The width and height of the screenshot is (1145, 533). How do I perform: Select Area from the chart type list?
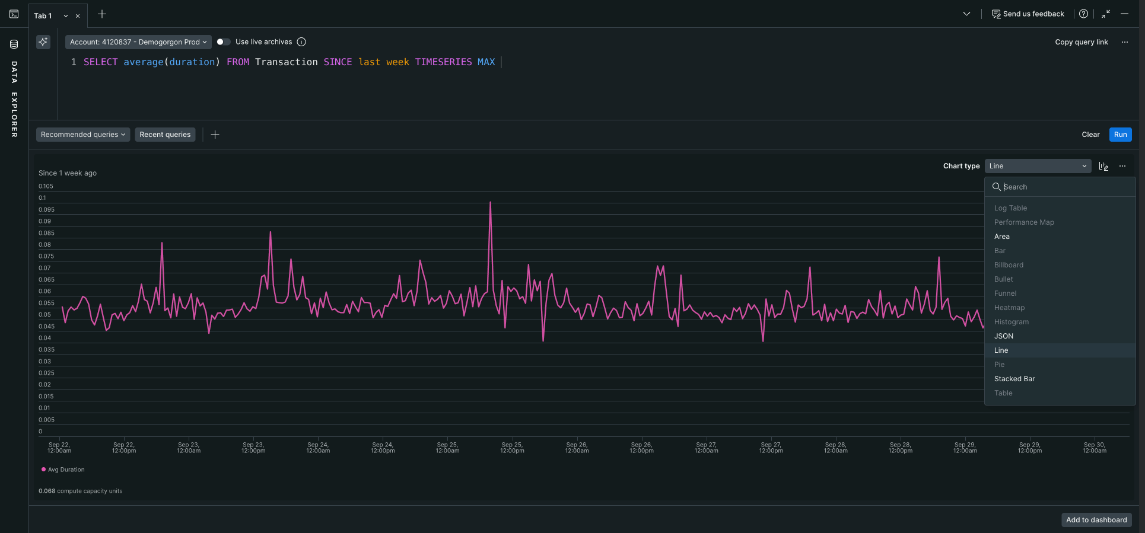pyautogui.click(x=1001, y=237)
